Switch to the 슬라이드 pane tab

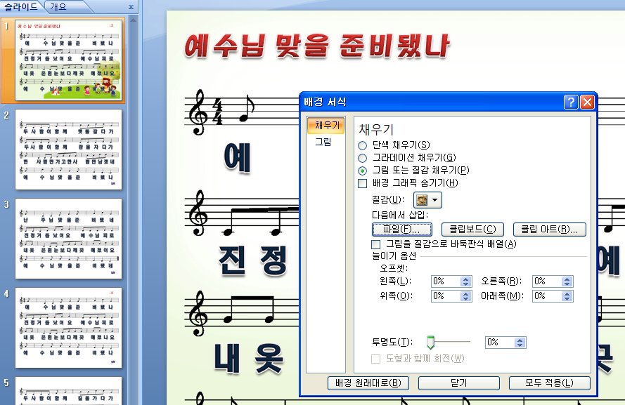(20, 7)
